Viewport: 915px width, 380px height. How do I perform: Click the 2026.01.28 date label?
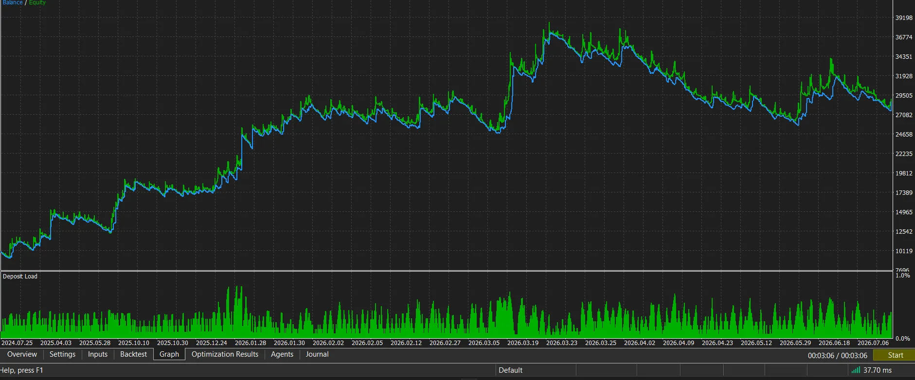click(251, 343)
